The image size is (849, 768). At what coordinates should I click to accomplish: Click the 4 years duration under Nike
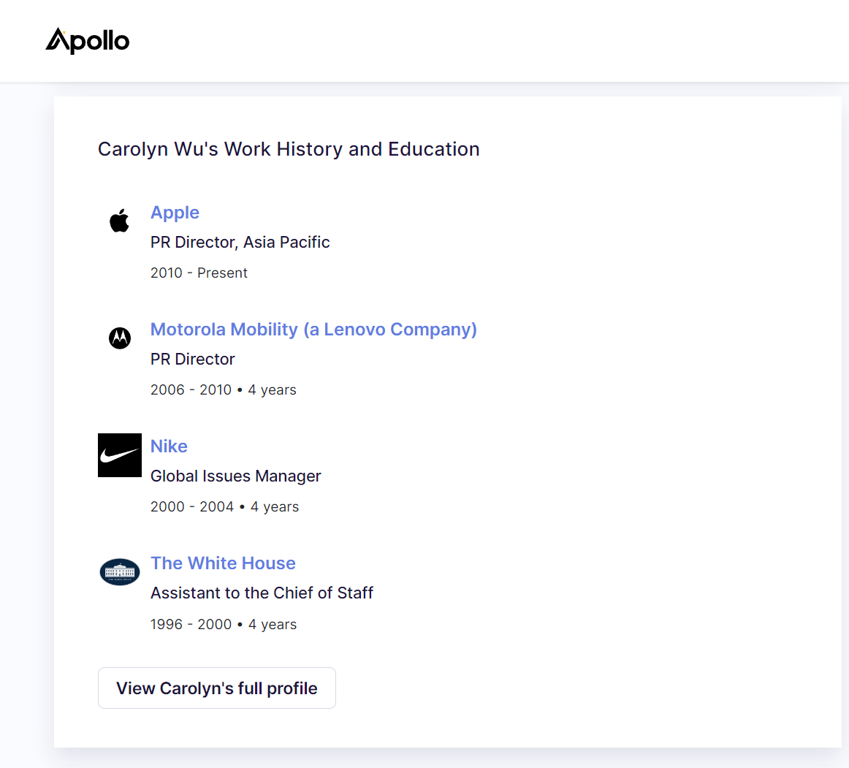click(x=275, y=507)
